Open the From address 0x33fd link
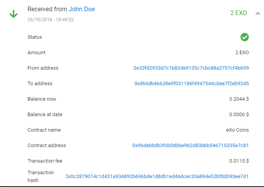The width and height of the screenshot is (264, 187). click(191, 68)
